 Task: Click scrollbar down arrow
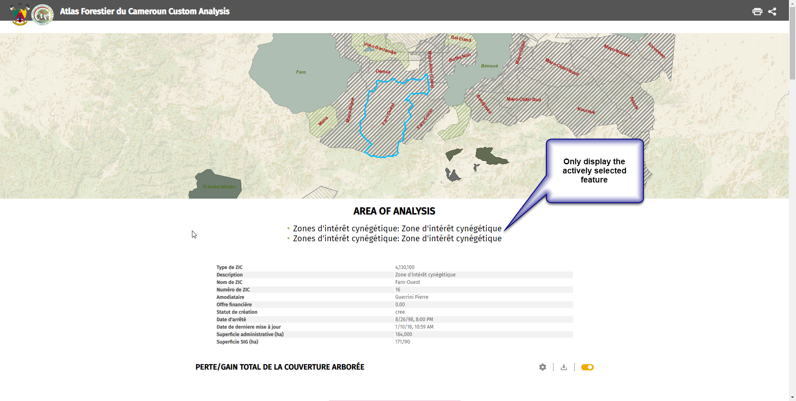(x=792, y=397)
